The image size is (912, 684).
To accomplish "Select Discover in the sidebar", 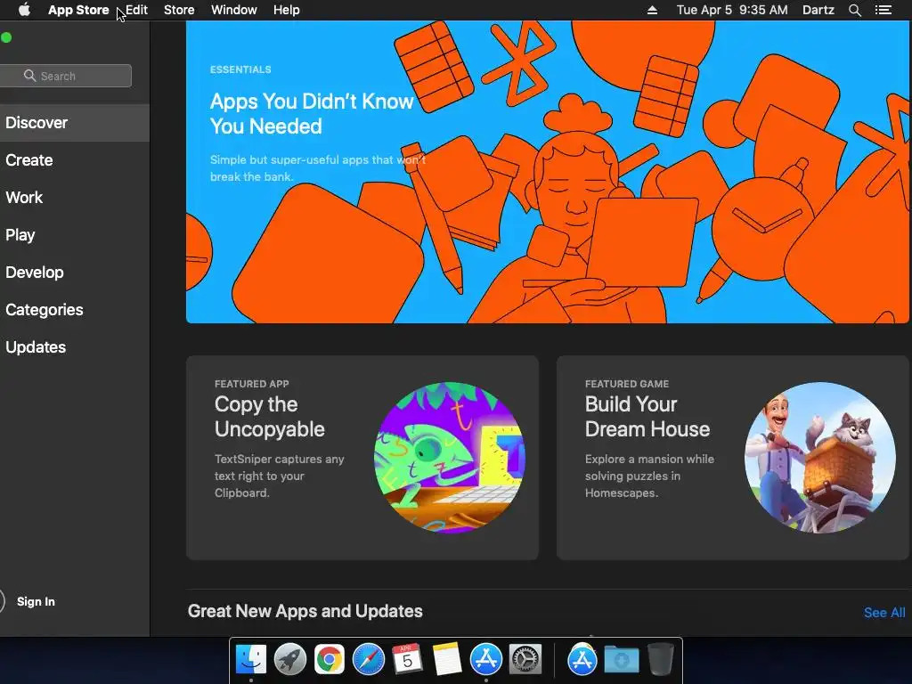I will click(x=75, y=123).
